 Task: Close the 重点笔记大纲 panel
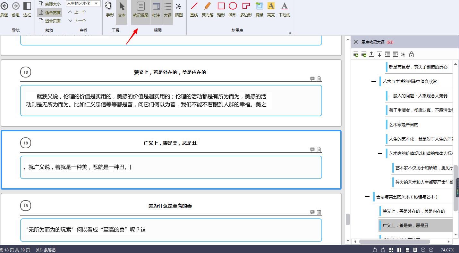(355, 42)
